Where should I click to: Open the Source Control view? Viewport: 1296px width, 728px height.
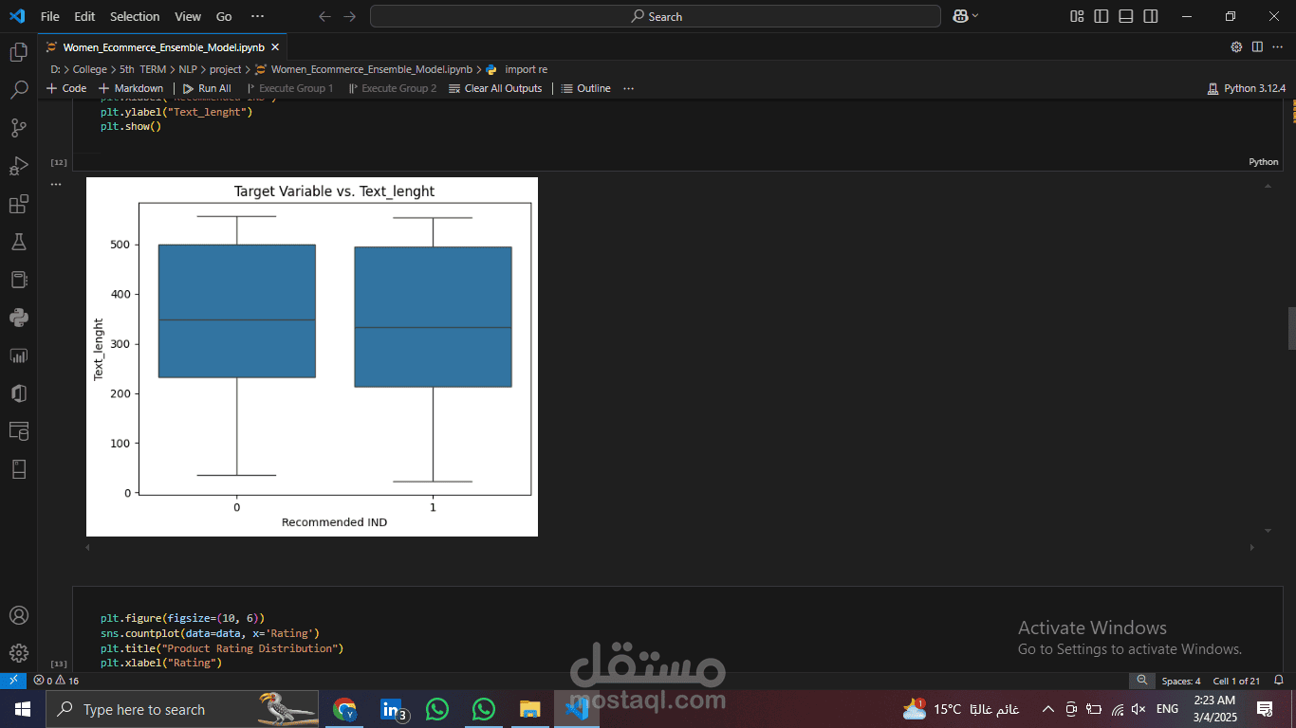click(18, 128)
